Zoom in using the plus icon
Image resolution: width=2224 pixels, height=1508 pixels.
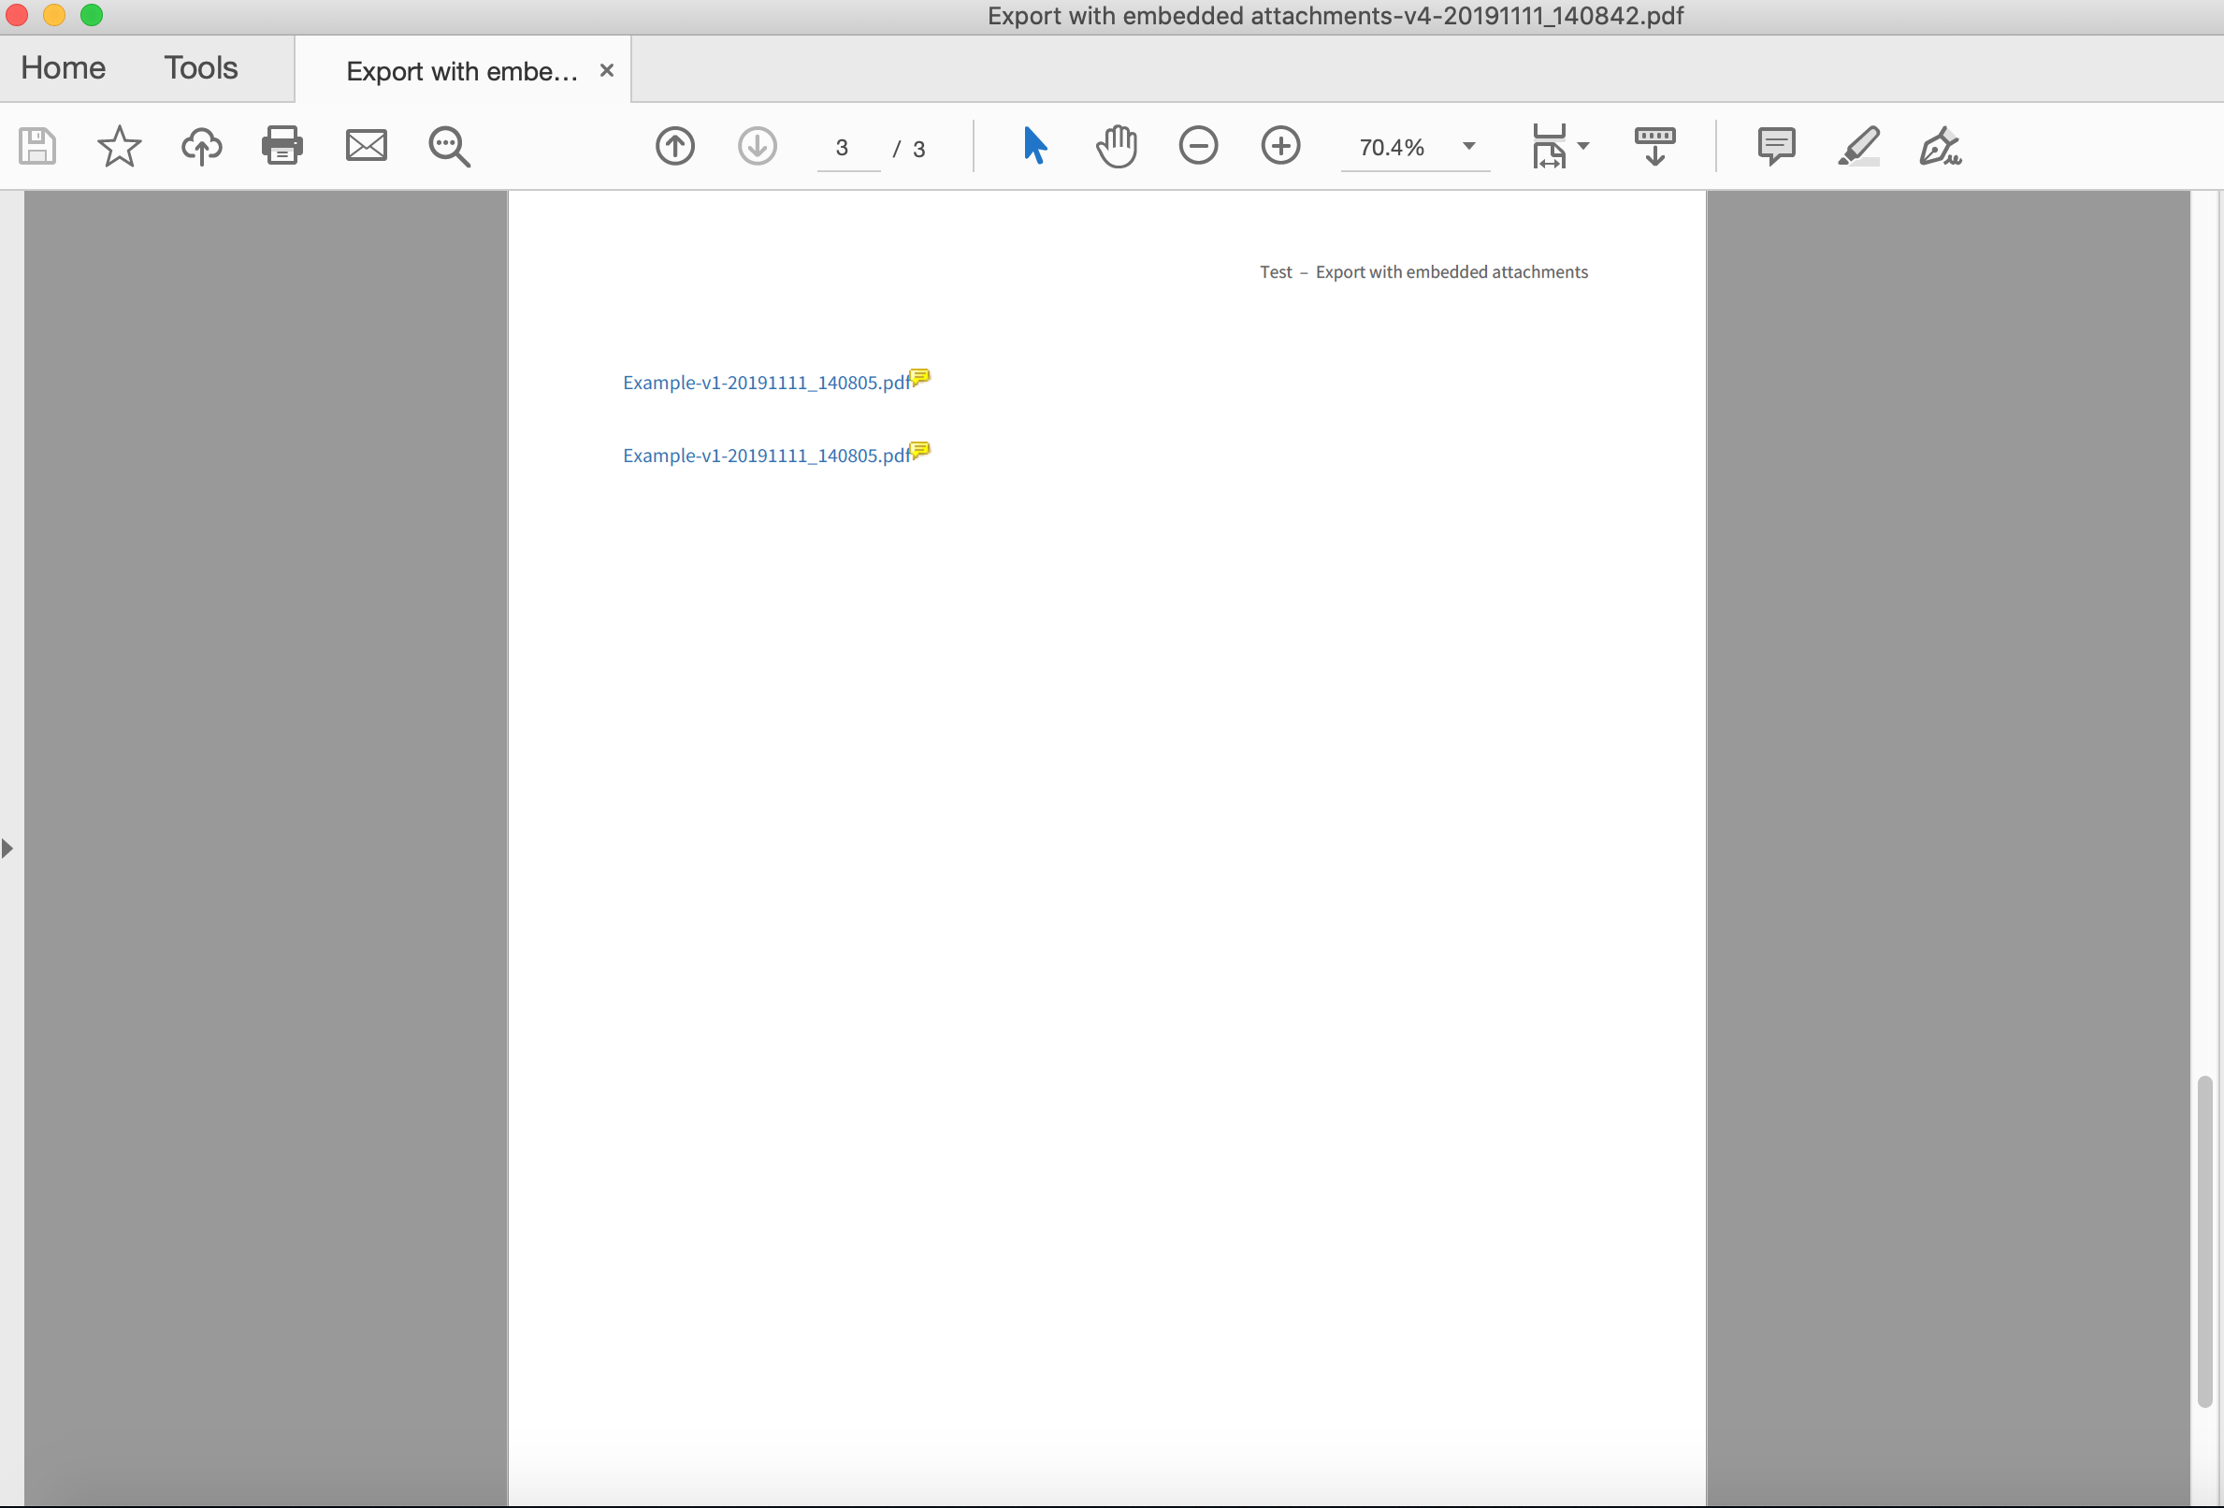(x=1281, y=146)
